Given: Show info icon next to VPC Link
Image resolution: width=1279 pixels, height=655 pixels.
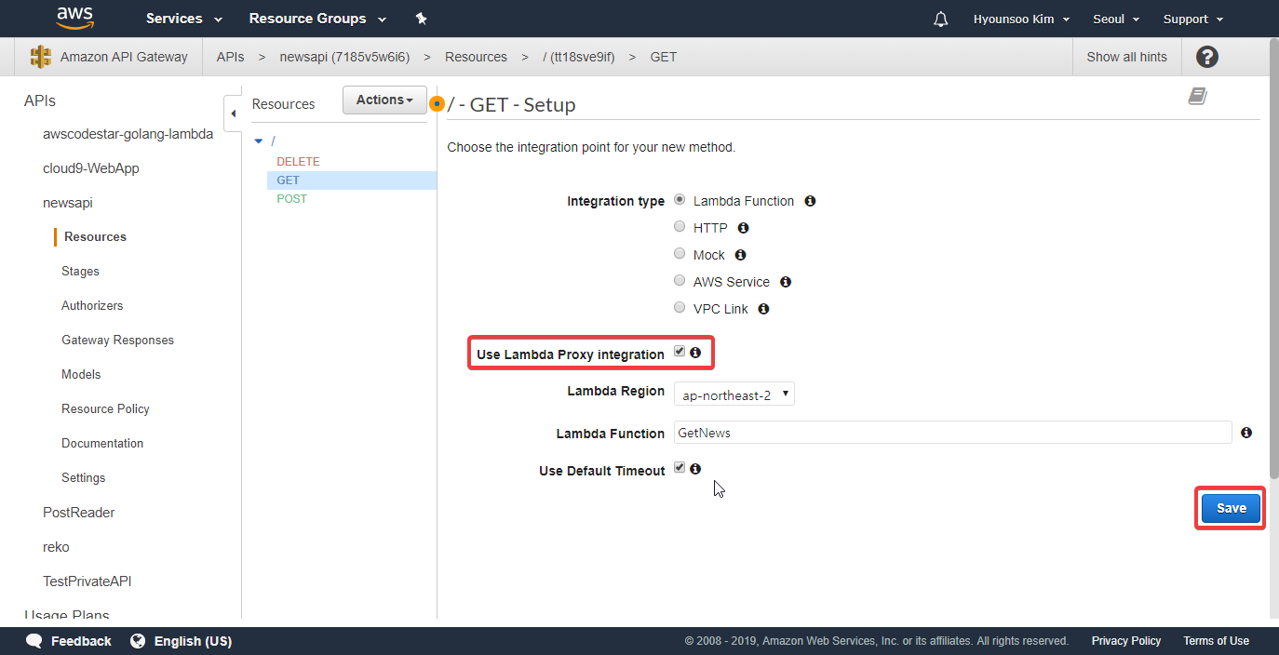Looking at the screenshot, I should tap(763, 309).
